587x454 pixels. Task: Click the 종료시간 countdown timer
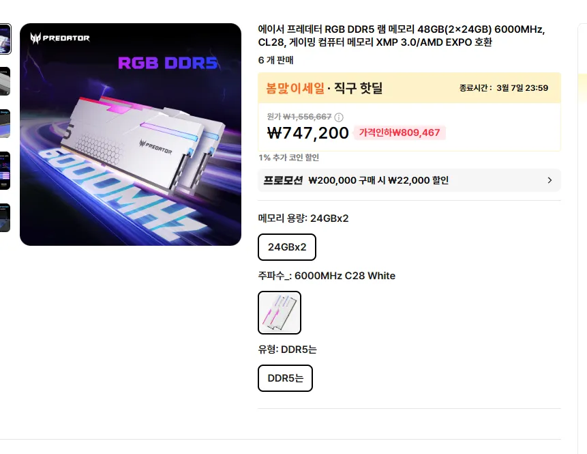(506, 87)
